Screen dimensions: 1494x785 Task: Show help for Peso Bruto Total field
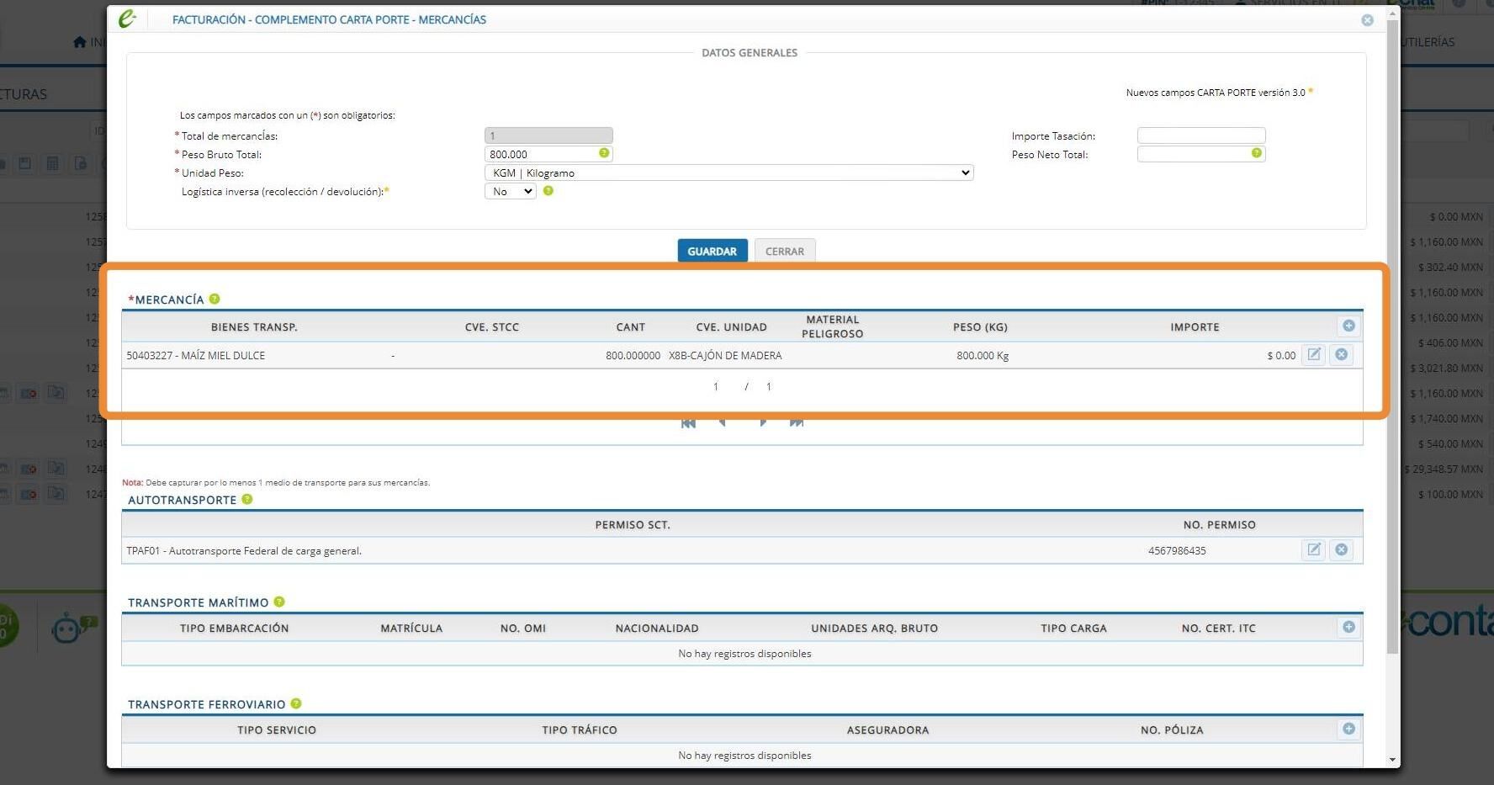pyautogui.click(x=604, y=153)
